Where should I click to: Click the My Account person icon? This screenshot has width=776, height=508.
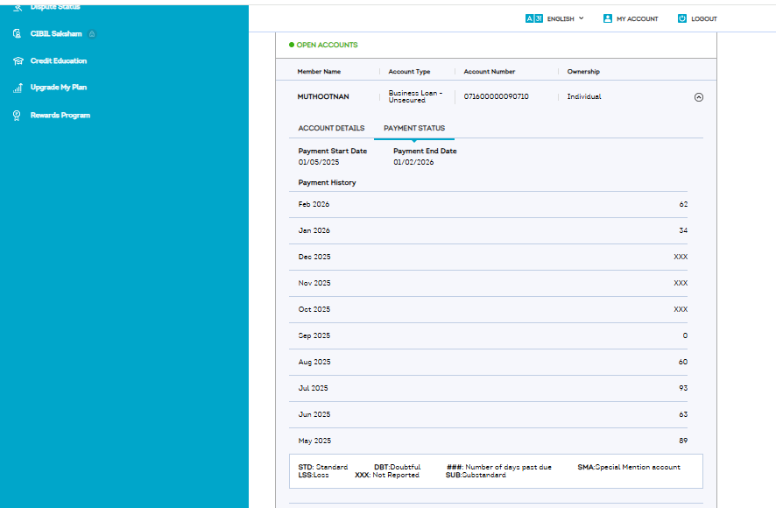(608, 18)
